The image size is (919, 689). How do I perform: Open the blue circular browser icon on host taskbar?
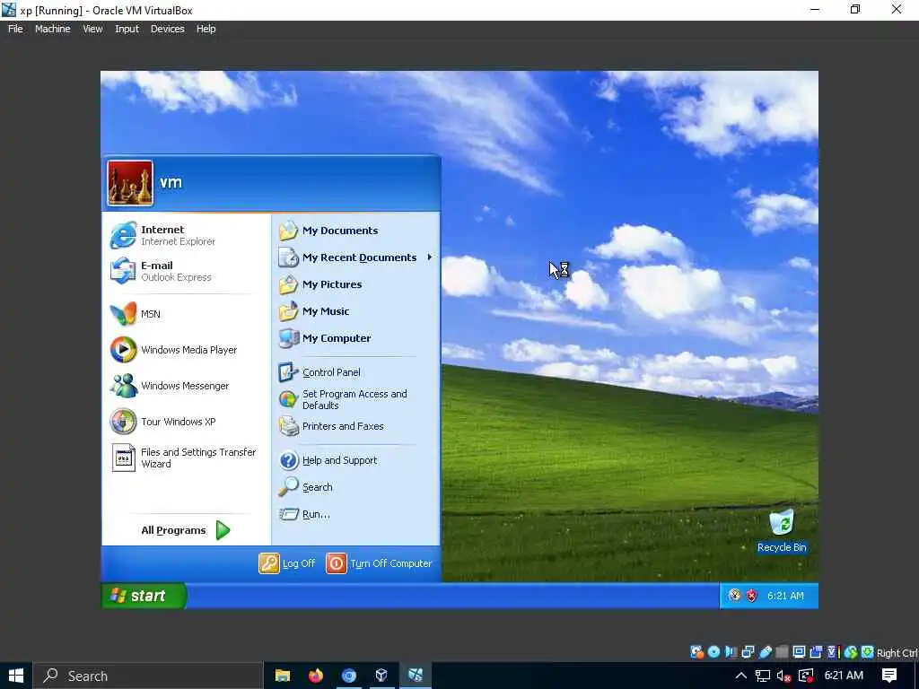(x=349, y=676)
